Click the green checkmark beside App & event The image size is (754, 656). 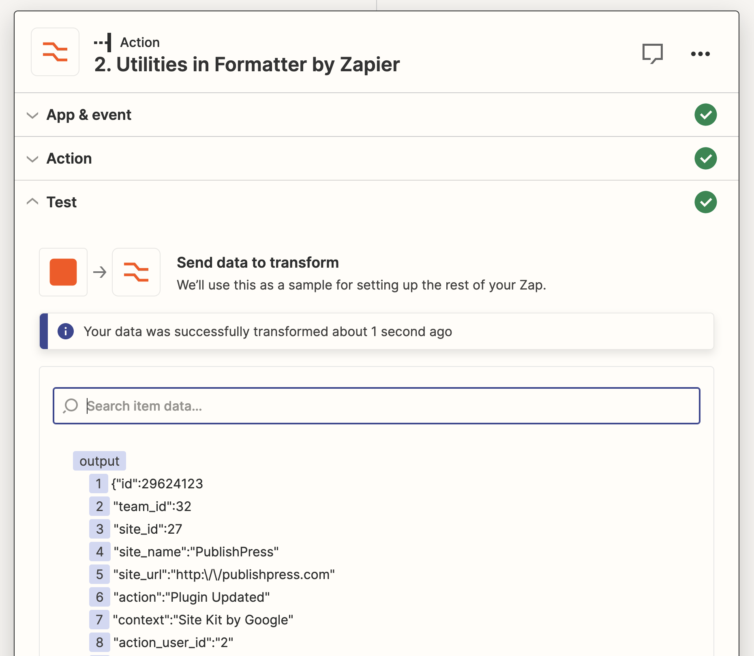705,115
